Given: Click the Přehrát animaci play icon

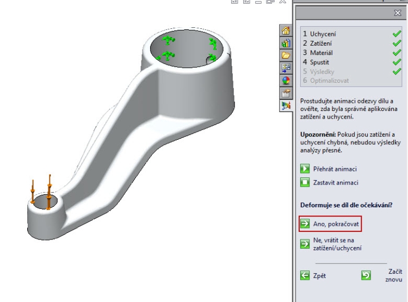Looking at the screenshot, I should tap(305, 169).
